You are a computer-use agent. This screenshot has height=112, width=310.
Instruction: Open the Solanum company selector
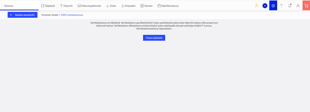(20, 6)
